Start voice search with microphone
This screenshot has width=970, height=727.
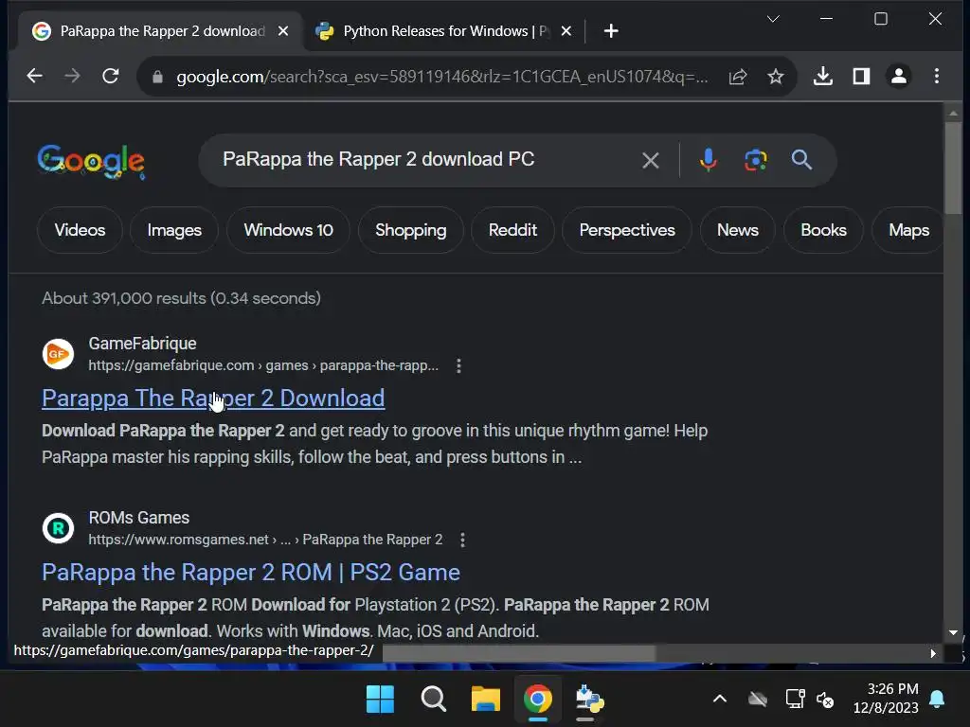[x=708, y=160]
